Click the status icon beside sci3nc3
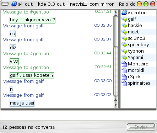The height and width of the screenshot is (133, 157). pos(124,38)
